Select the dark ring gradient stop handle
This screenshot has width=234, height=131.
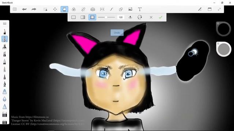(190, 54)
